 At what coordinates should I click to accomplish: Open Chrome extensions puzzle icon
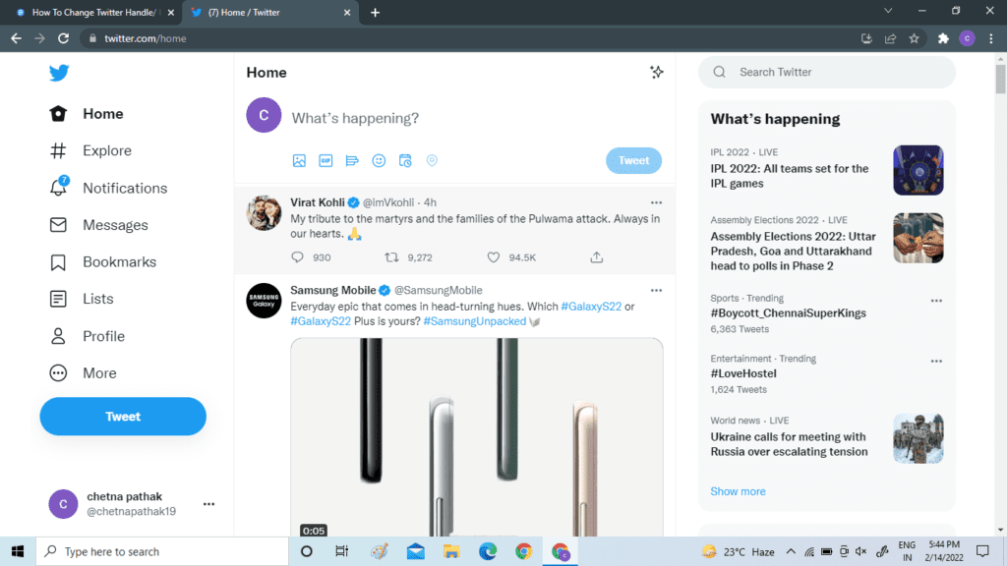coord(943,38)
